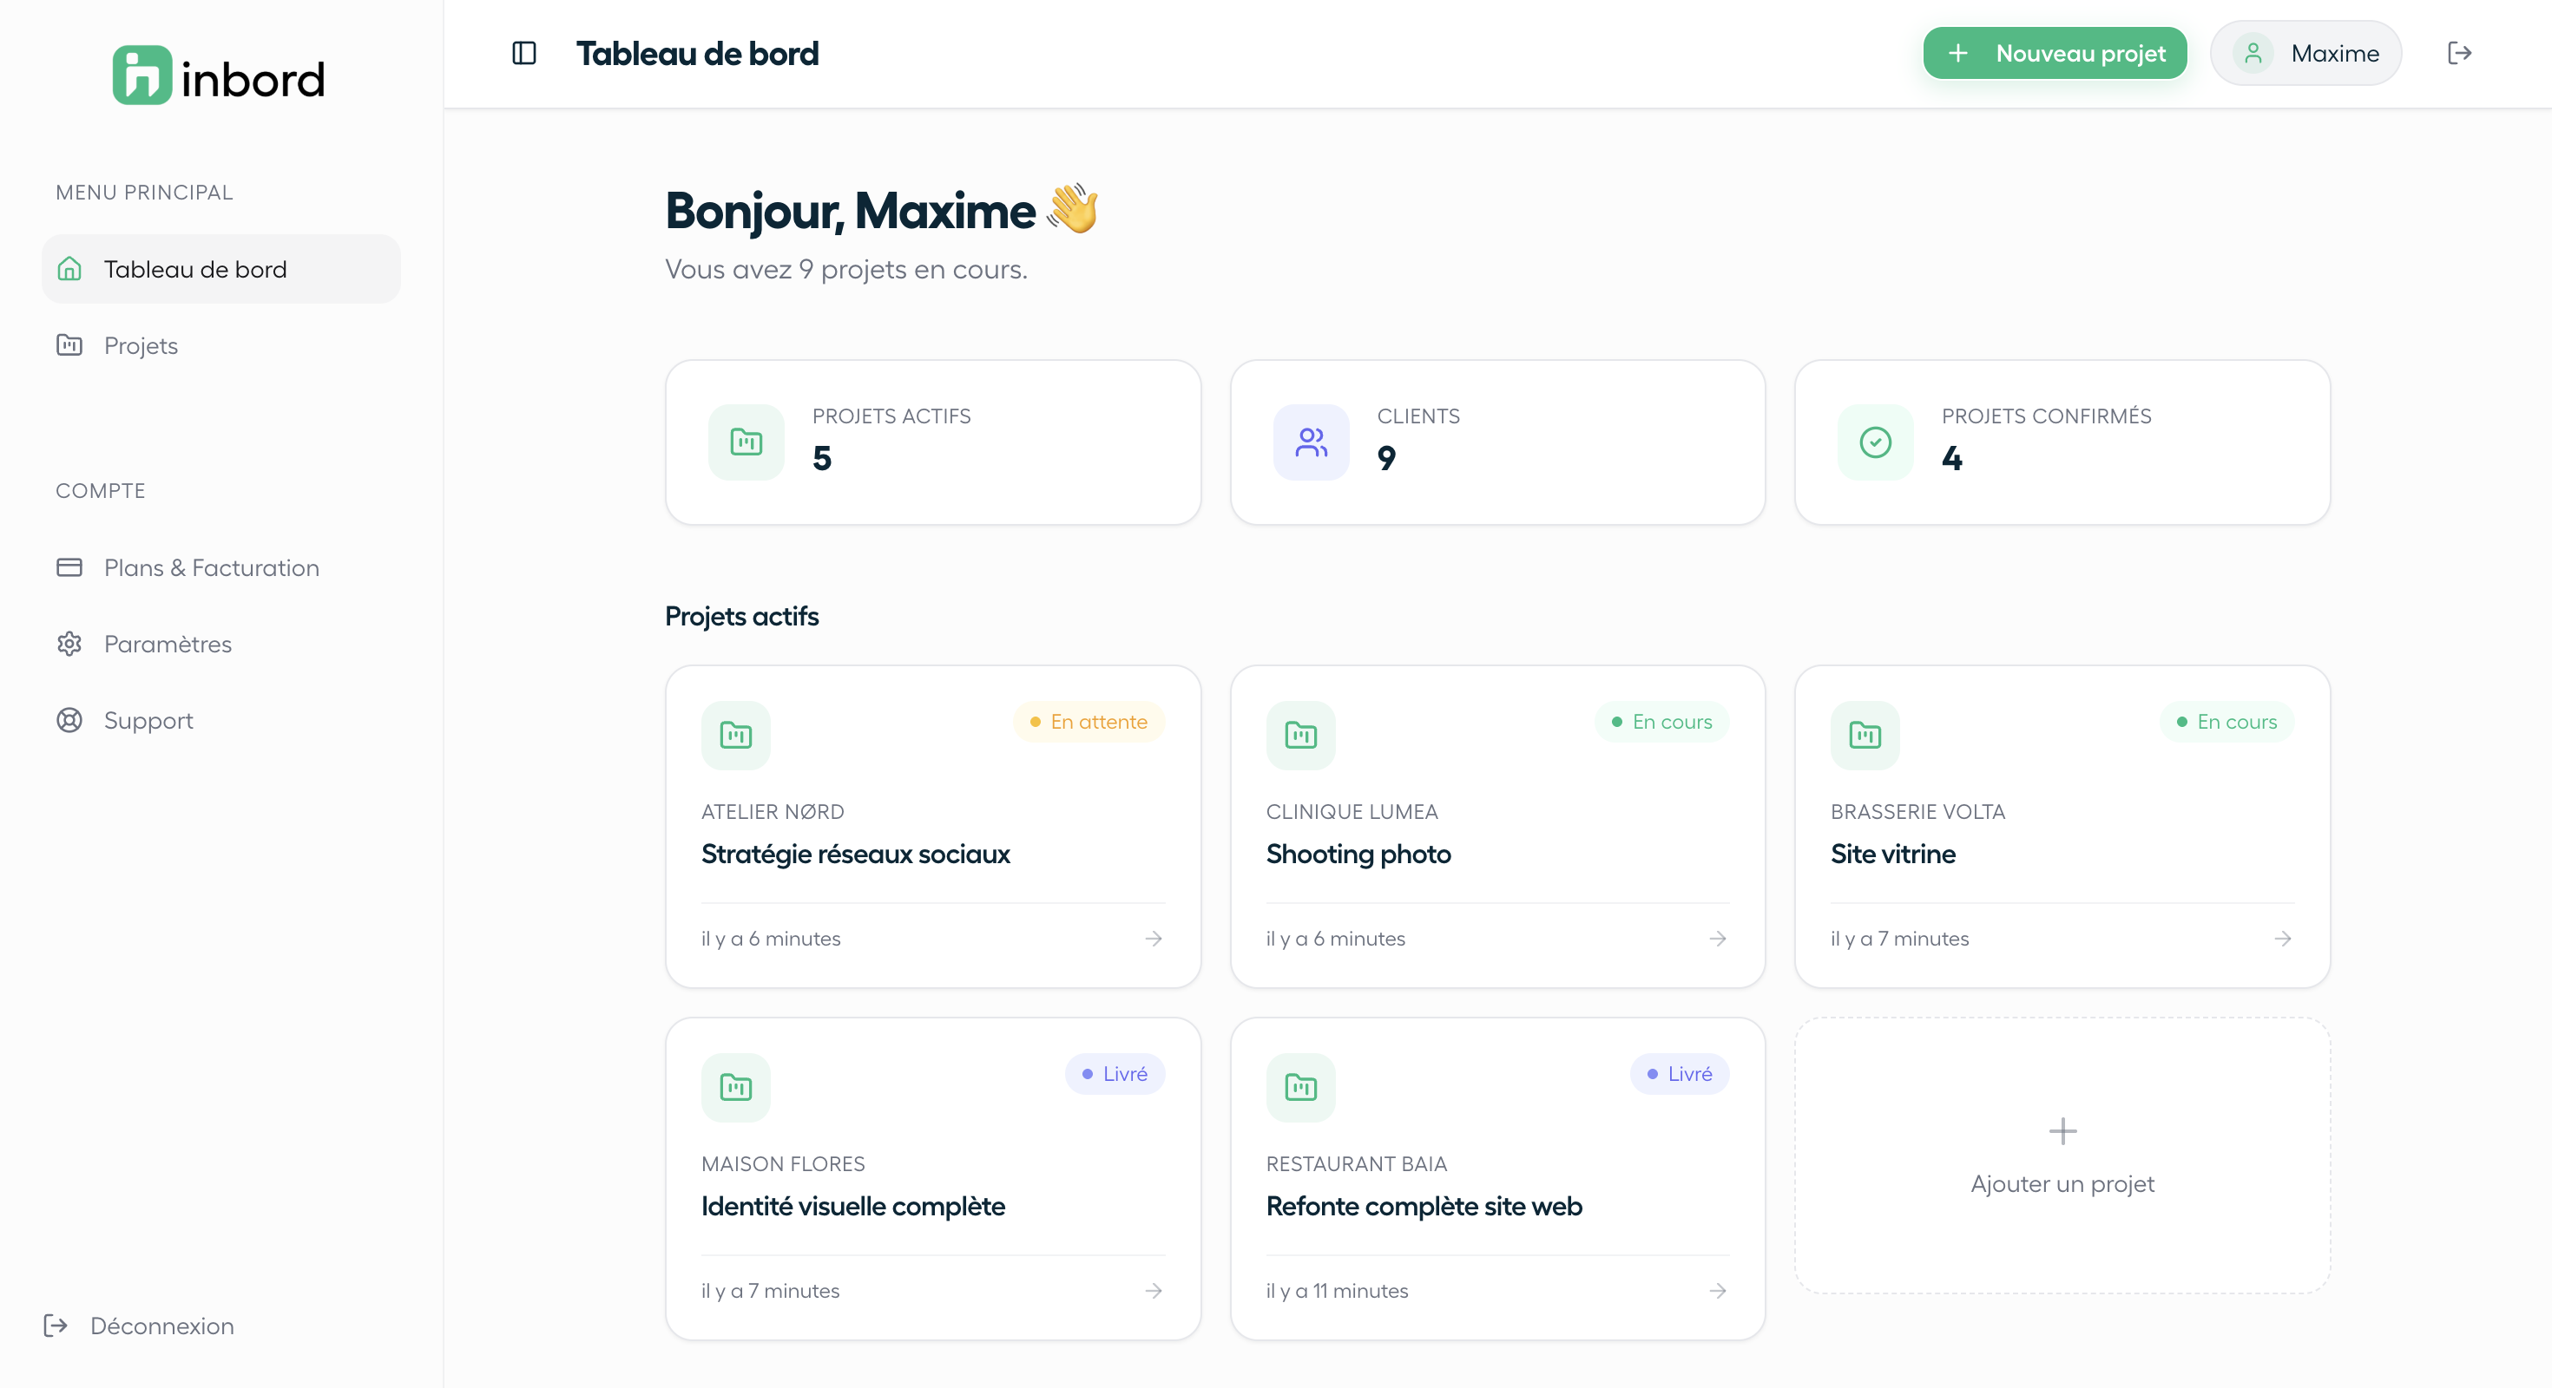Click the plus icon in Ajouter un projet
The width and height of the screenshot is (2552, 1388).
2062,1130
